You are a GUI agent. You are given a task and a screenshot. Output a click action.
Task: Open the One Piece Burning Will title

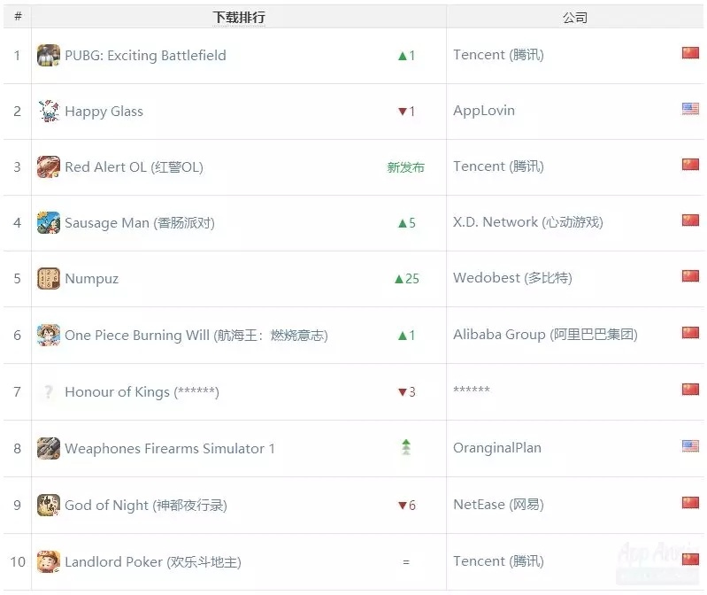point(196,336)
